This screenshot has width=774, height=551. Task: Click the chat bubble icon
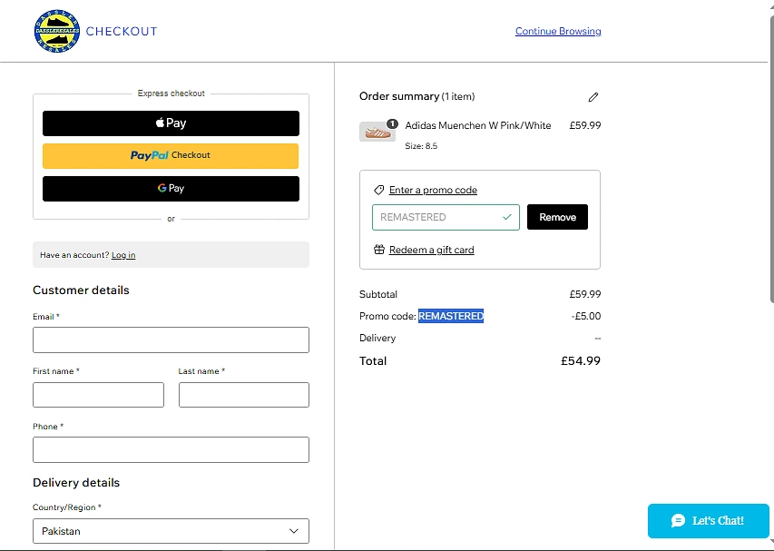click(x=678, y=521)
